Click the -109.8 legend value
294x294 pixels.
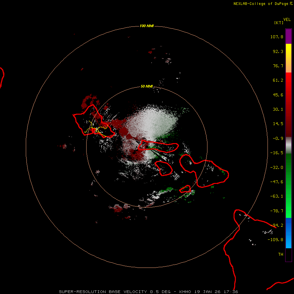(x=275, y=240)
